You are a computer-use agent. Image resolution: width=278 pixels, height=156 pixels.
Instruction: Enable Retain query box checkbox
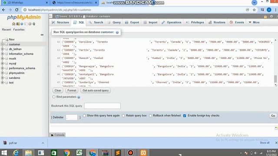tap(123, 116)
